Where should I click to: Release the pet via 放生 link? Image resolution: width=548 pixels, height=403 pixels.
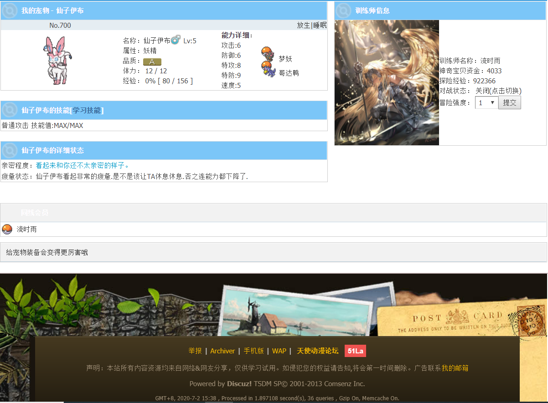(x=303, y=26)
